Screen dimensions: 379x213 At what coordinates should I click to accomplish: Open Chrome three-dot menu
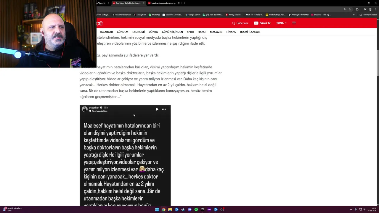375,9
